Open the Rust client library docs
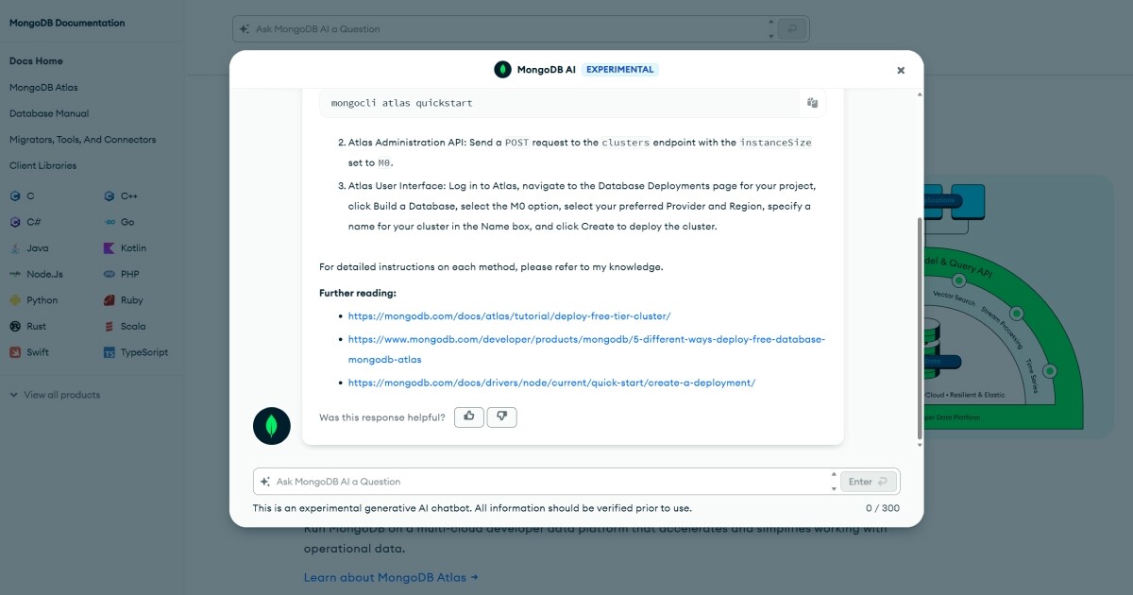This screenshot has height=595, width=1133. [36, 327]
